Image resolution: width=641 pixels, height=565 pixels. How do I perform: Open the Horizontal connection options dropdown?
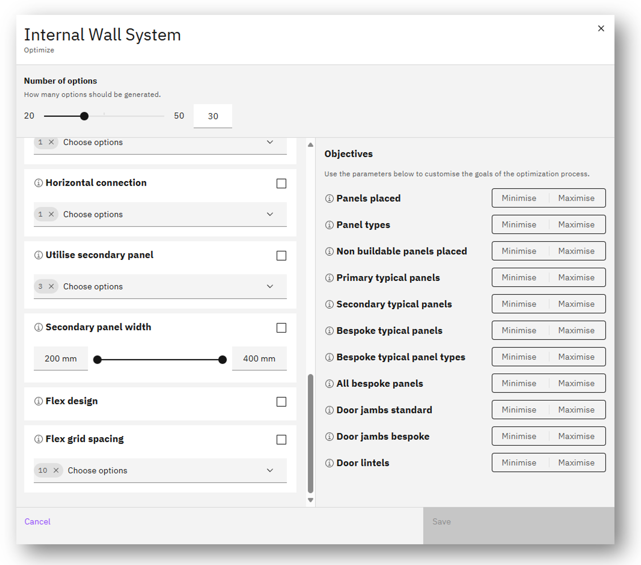pos(160,214)
